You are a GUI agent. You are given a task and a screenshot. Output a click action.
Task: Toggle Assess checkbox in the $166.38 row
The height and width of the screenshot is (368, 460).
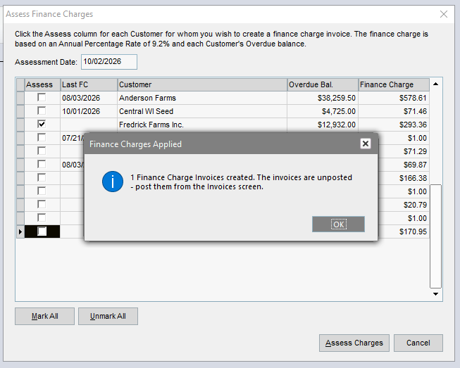pos(42,177)
